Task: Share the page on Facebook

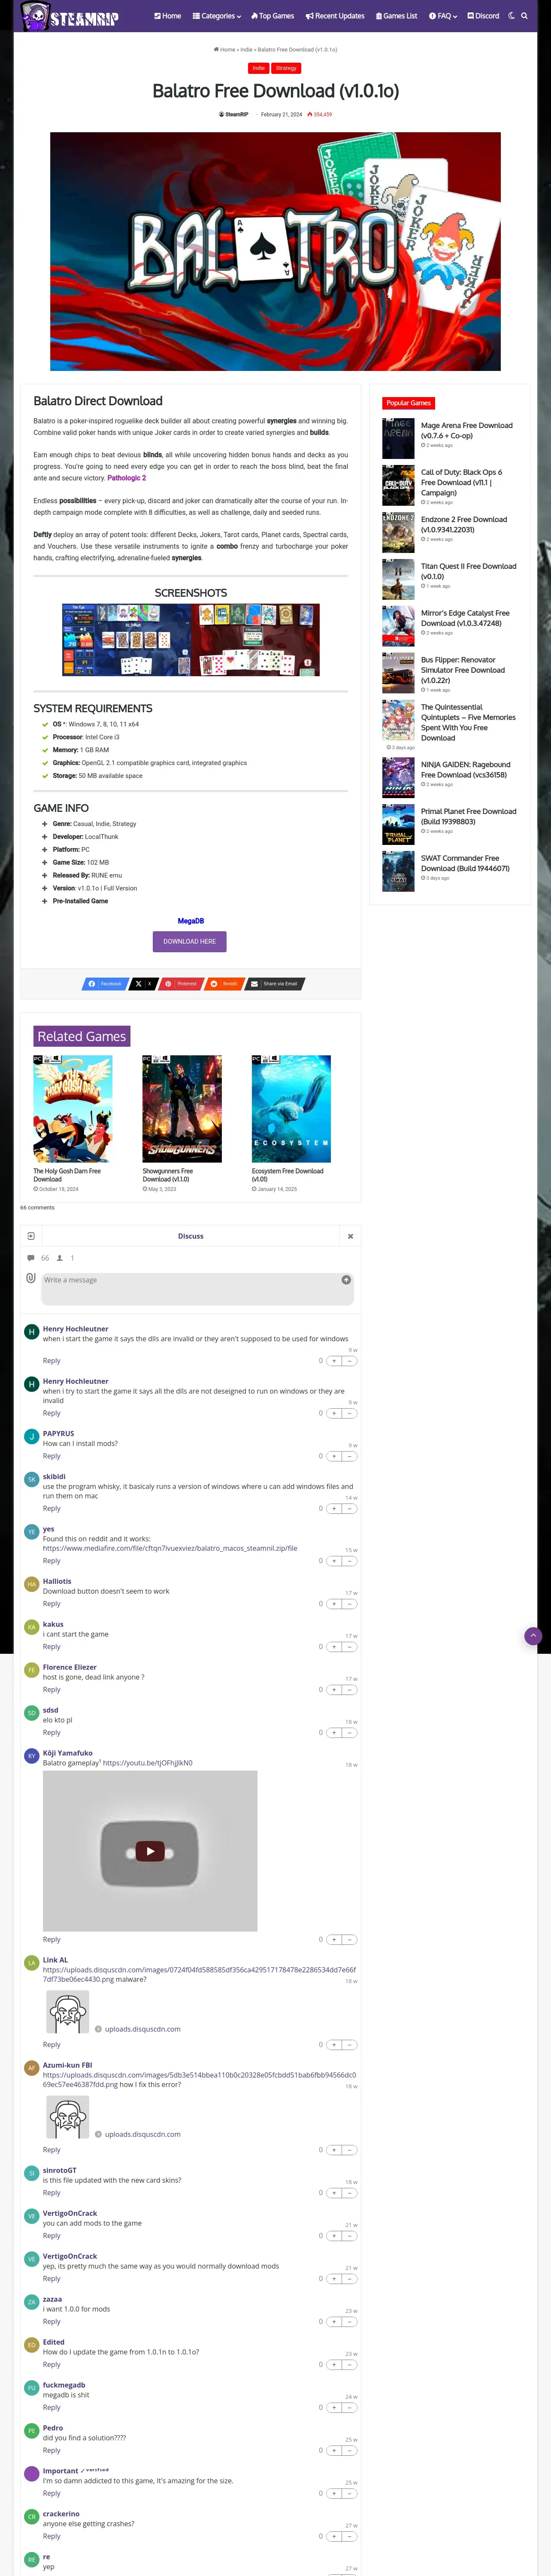Action: [x=105, y=983]
